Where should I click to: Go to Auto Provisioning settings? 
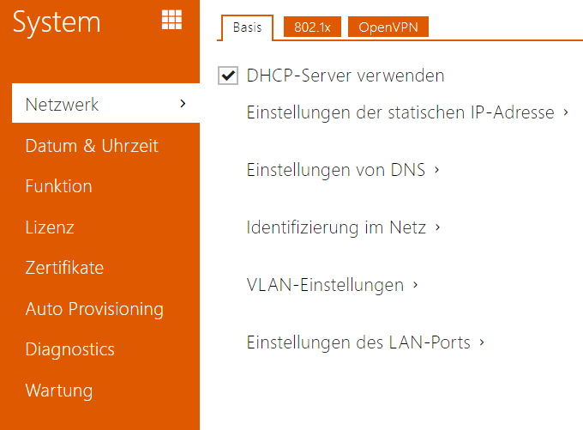point(94,309)
